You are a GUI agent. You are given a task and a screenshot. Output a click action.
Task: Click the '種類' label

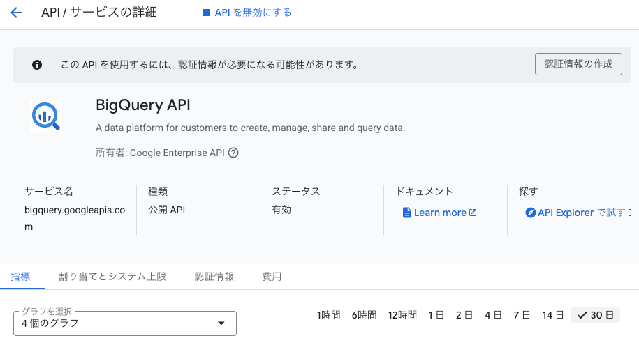(158, 192)
